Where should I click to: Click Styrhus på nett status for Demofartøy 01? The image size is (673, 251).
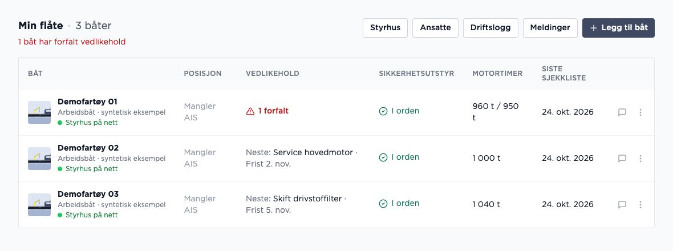point(88,123)
